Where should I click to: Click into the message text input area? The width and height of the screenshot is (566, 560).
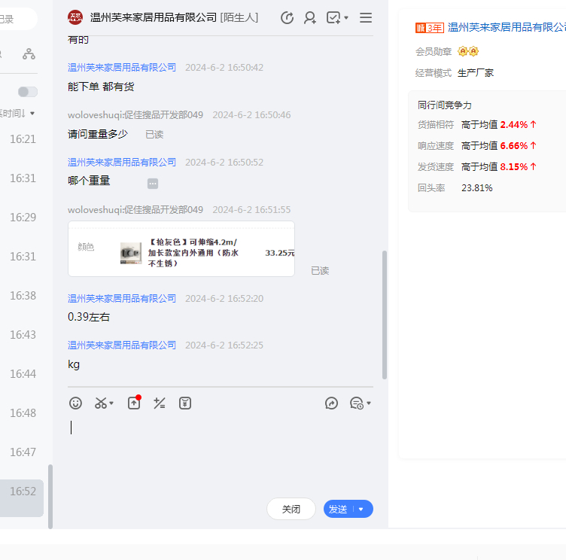[218, 452]
